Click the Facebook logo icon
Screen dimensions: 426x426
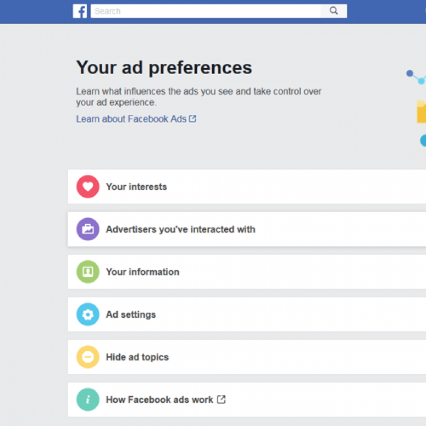click(x=80, y=11)
